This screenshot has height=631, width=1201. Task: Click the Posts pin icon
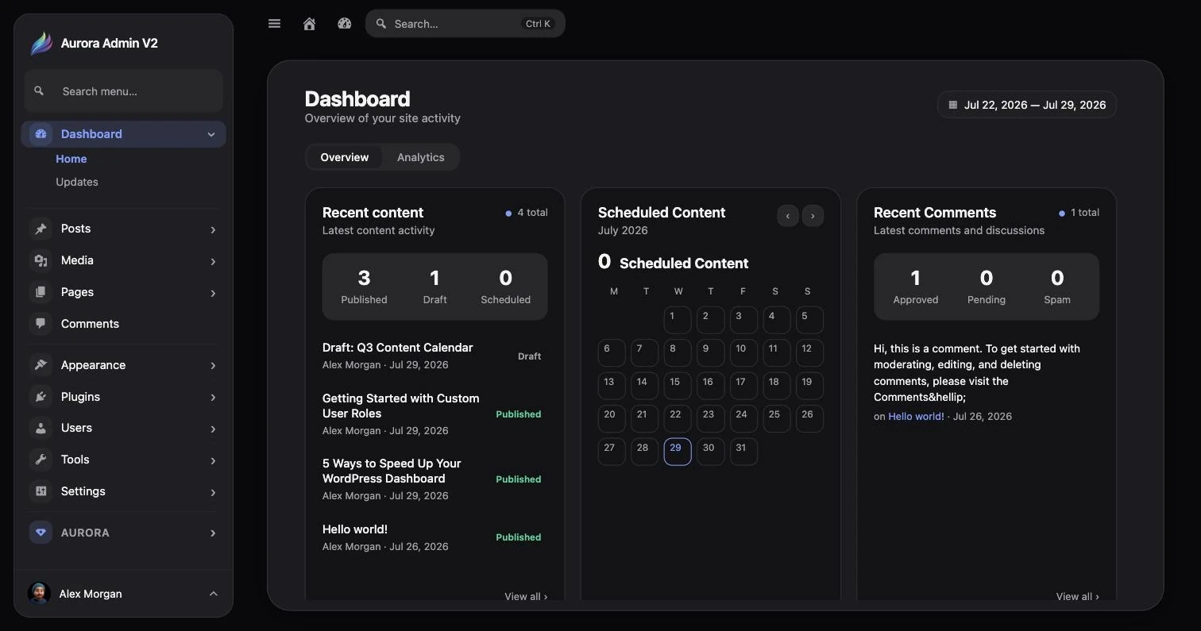tap(41, 229)
